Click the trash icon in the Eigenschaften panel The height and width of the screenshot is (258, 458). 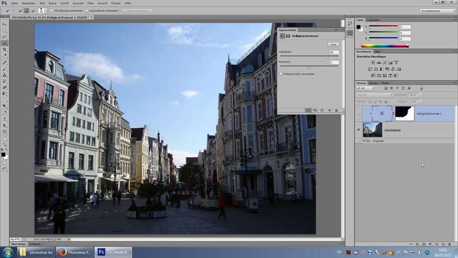point(337,110)
